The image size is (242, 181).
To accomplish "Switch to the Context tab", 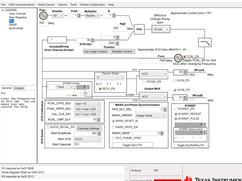I will point(19,88).
